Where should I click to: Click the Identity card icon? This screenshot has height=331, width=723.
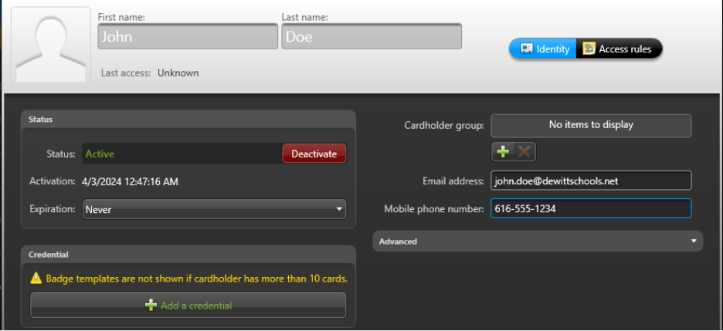tap(527, 49)
